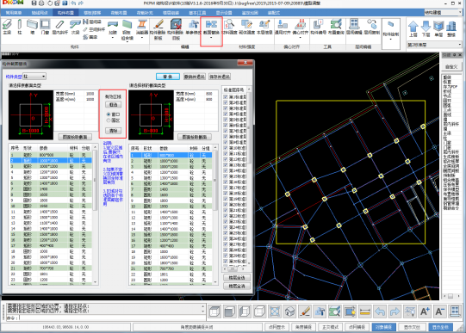
Task: Click the 楼层全选 select all floors button
Action: [237, 277]
